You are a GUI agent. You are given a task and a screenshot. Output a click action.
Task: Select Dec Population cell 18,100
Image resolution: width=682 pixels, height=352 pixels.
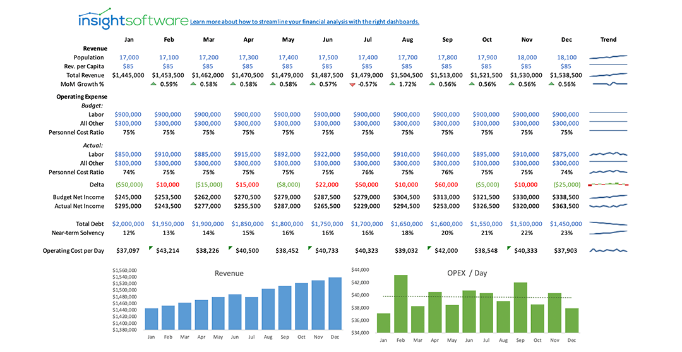click(566, 58)
